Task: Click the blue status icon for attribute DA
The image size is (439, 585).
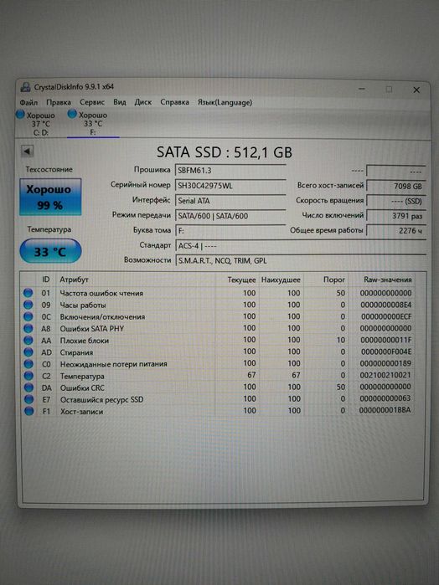Action: 28,387
